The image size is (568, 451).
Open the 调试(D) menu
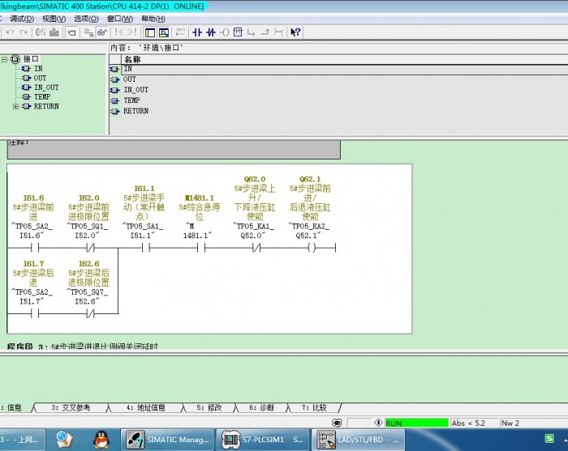[22, 18]
